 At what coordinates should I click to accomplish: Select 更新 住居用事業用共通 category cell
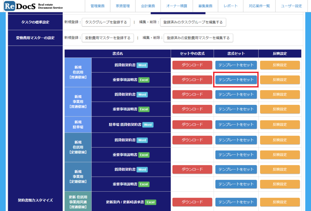[78, 202]
